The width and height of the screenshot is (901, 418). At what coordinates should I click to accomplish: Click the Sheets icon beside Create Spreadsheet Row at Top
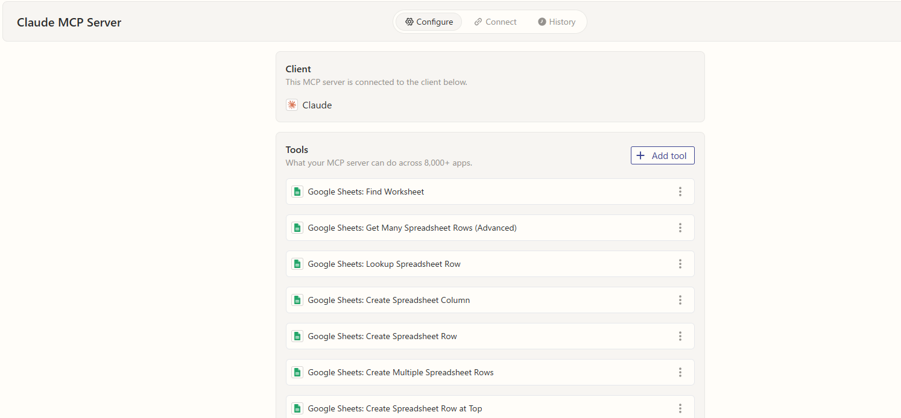point(297,408)
